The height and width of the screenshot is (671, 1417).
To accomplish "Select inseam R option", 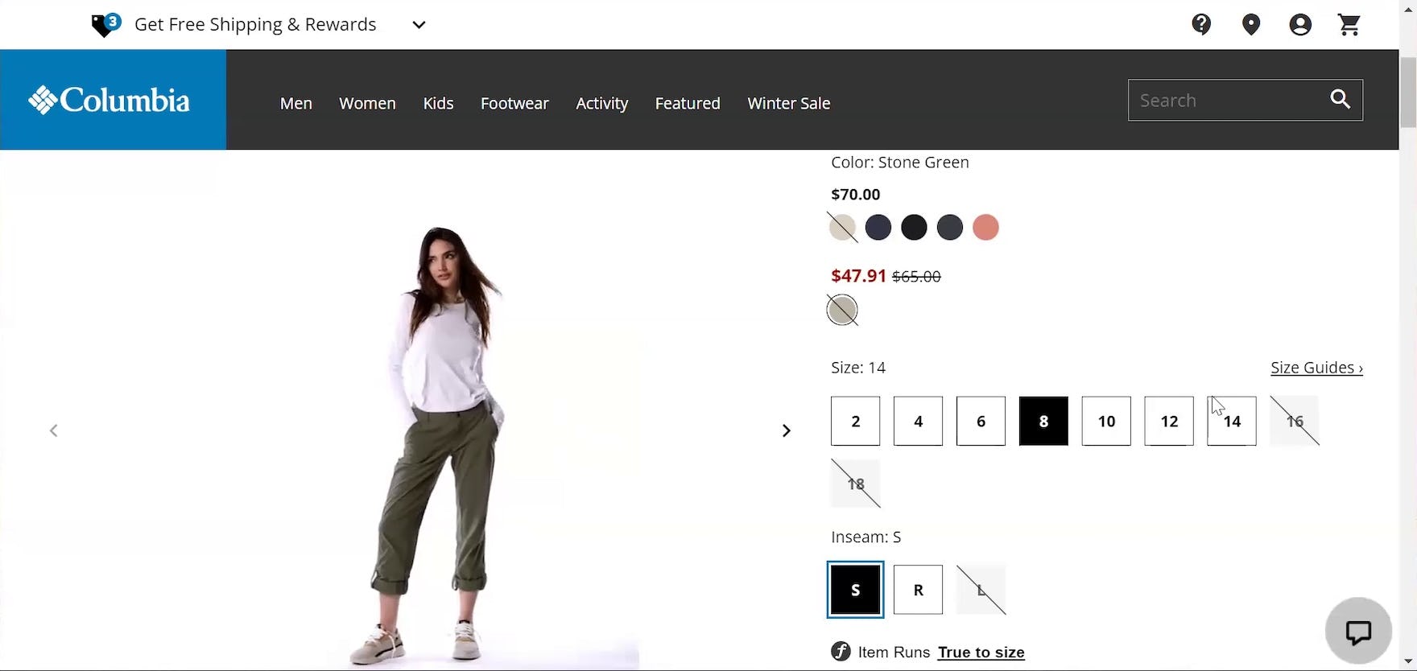I will pyautogui.click(x=918, y=590).
